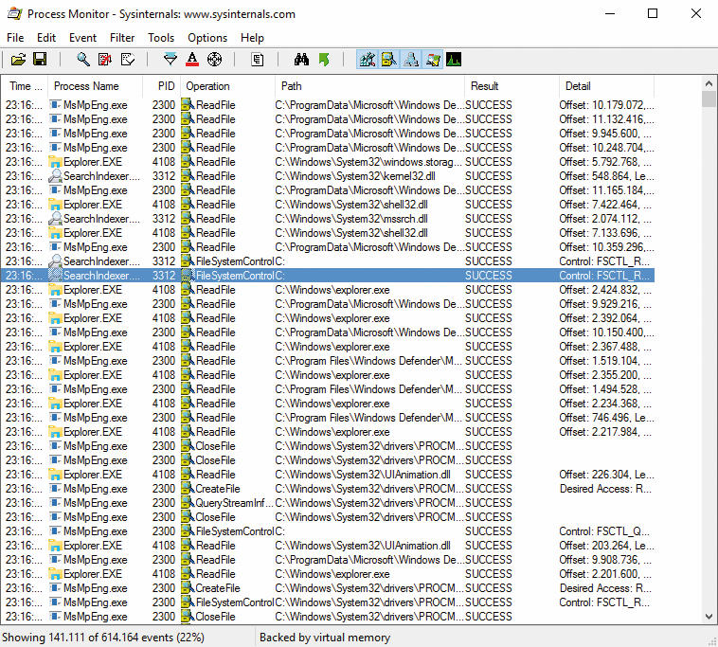718x647 pixels.
Task: Click detail Offset: 11.165.184
Action: tap(606, 190)
